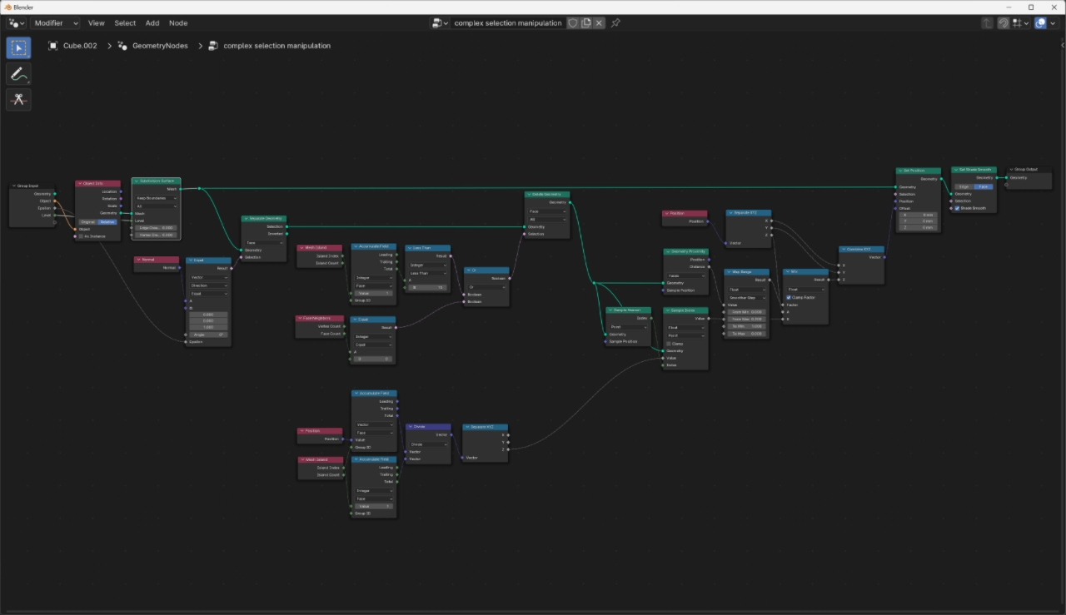Click the Index output socket of Sample Nearest
This screenshot has height=615, width=1066.
click(651, 318)
